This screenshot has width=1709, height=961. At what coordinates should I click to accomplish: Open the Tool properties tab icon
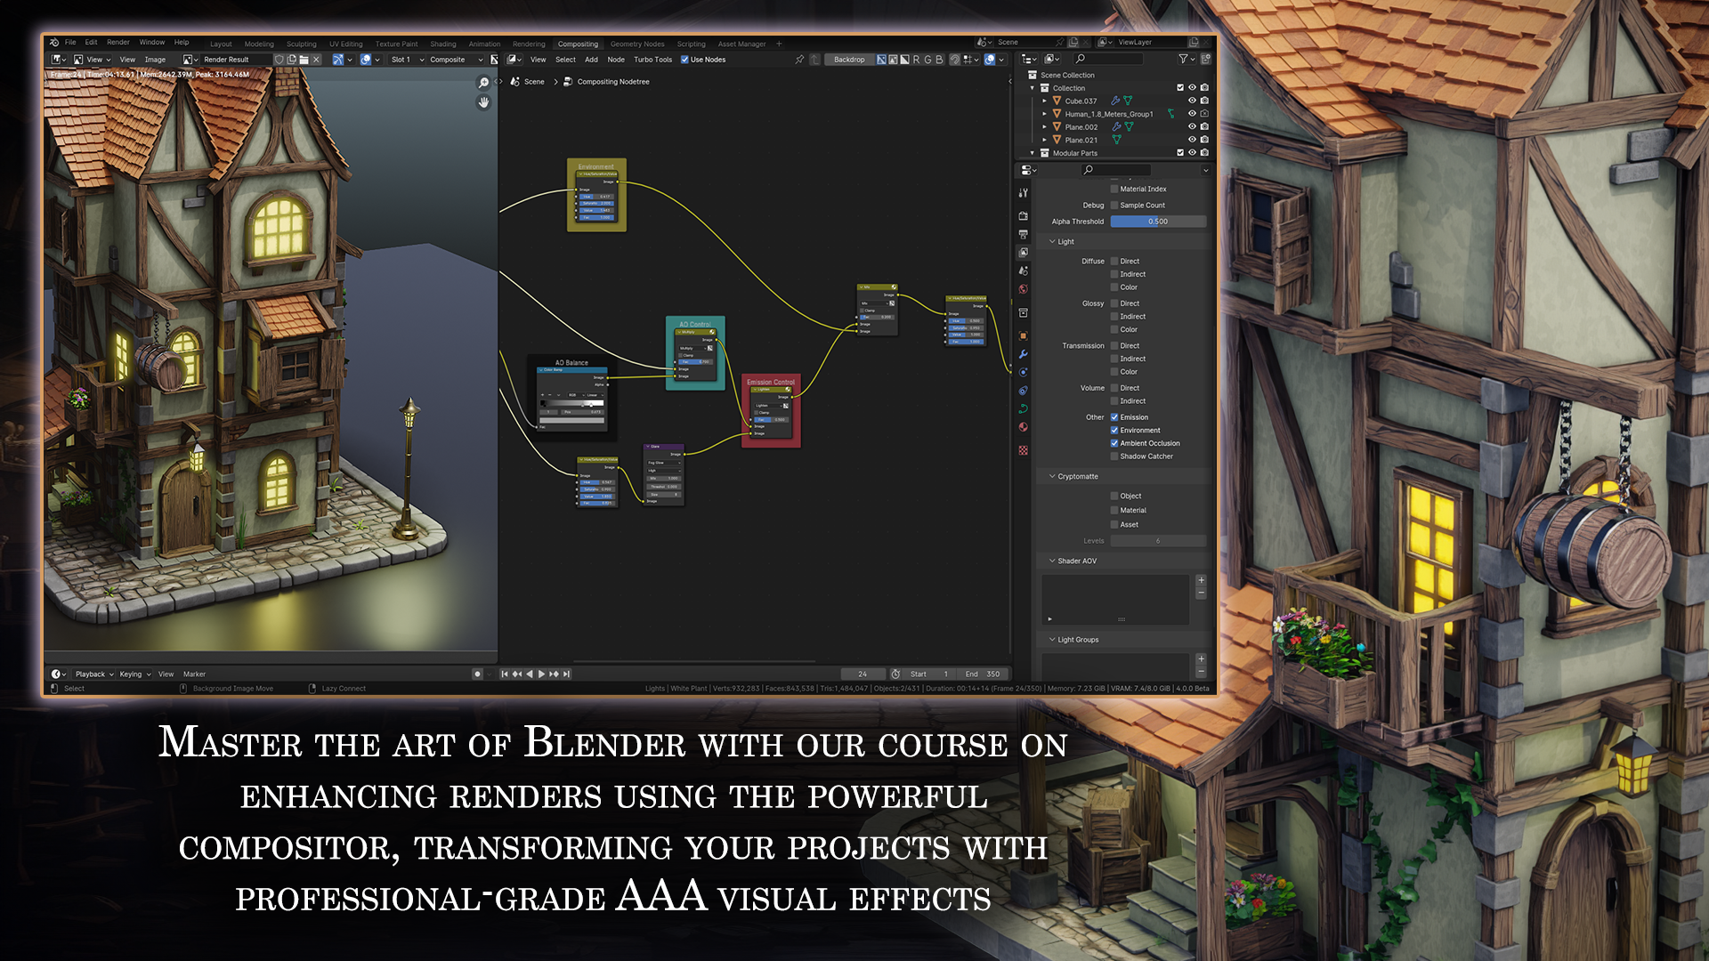pyautogui.click(x=1024, y=193)
